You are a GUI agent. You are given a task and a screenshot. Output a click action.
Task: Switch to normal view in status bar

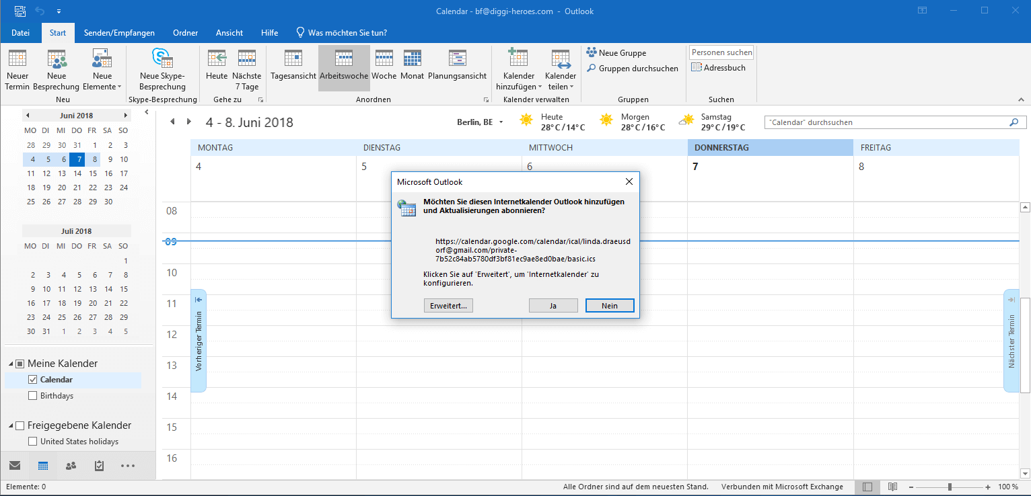click(x=868, y=487)
